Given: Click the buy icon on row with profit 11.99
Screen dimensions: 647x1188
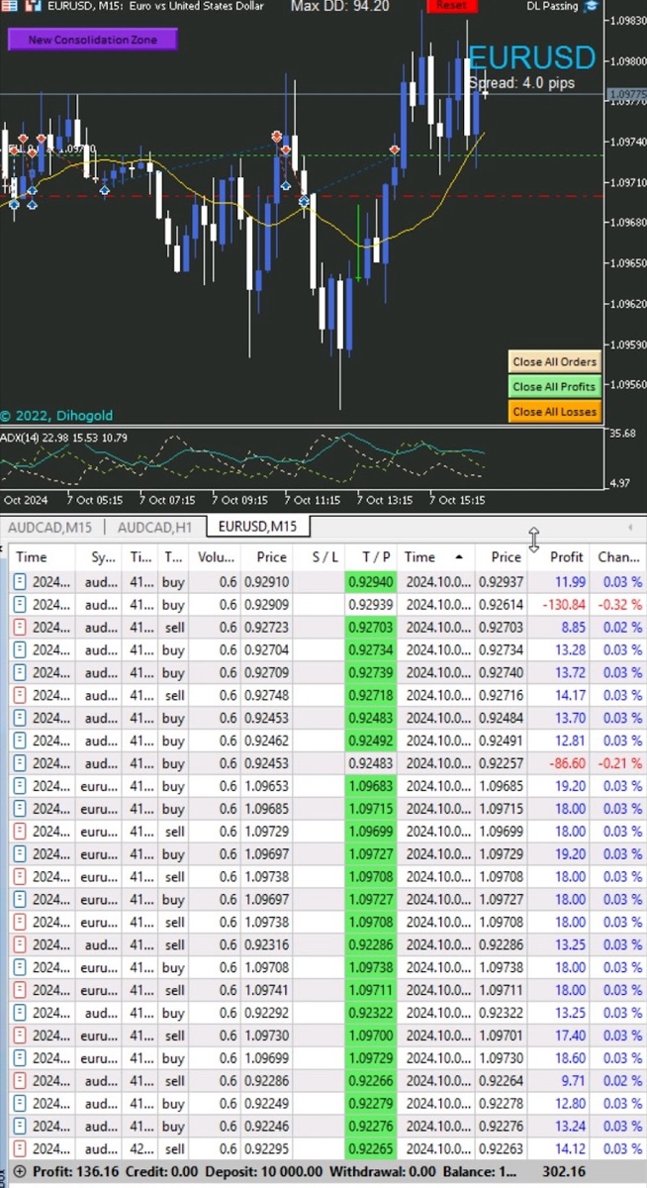Looking at the screenshot, I should [x=21, y=582].
